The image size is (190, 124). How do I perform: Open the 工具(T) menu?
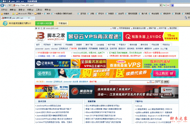(x=39, y=10)
